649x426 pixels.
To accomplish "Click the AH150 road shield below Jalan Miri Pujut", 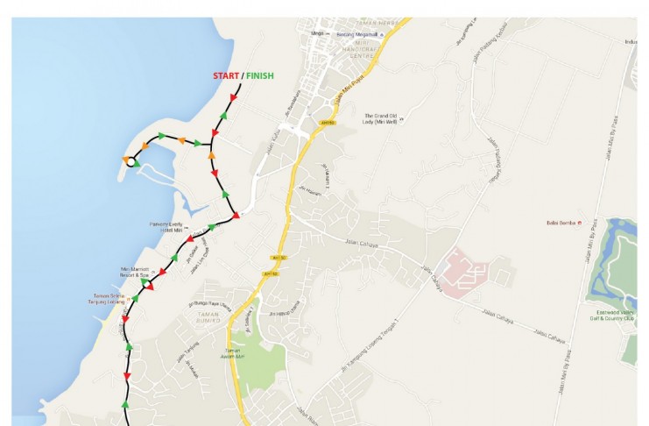I will [x=328, y=123].
